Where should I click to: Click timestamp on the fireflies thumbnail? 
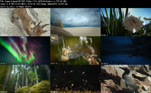tap(54, 92)
